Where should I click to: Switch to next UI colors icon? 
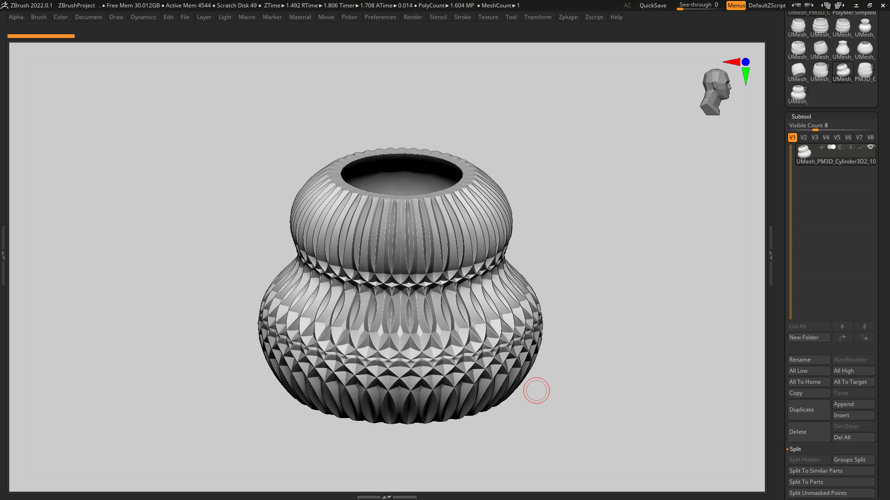coord(839,5)
